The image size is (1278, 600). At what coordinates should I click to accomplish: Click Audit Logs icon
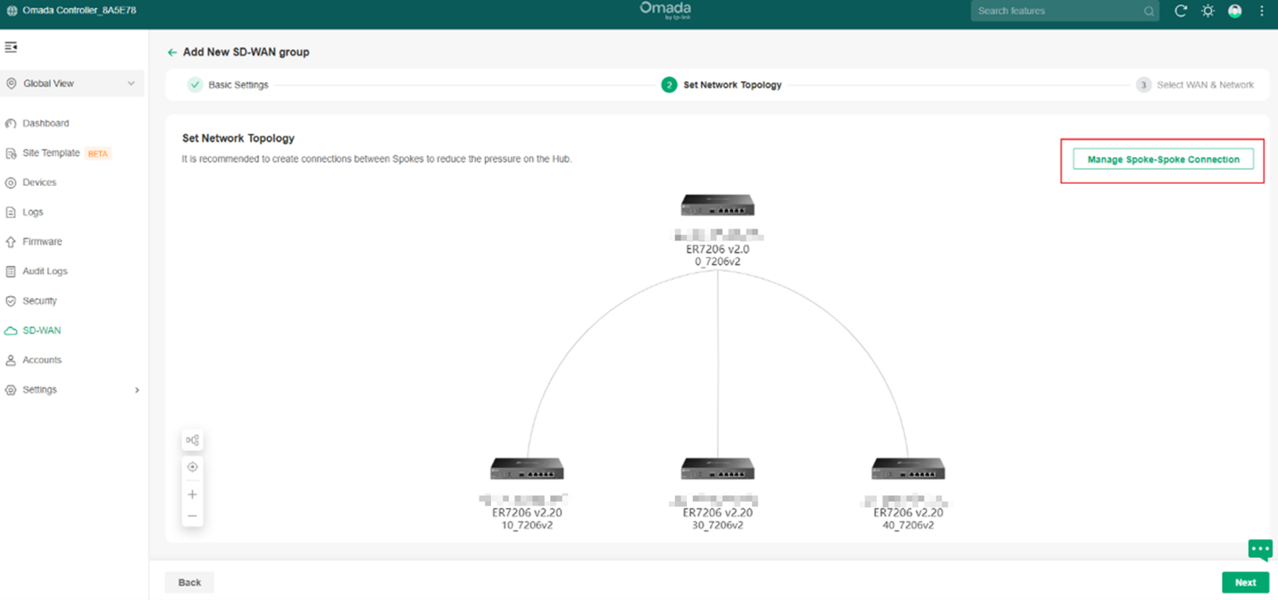click(11, 271)
